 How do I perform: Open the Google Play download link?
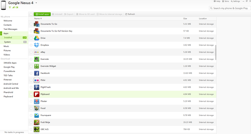coord(9,67)
